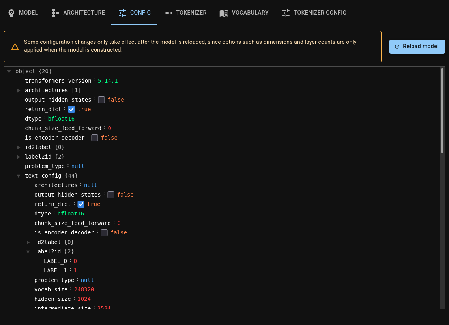Click the LABEL_0 value 0
Screen dimensions: 449x325
75,261
